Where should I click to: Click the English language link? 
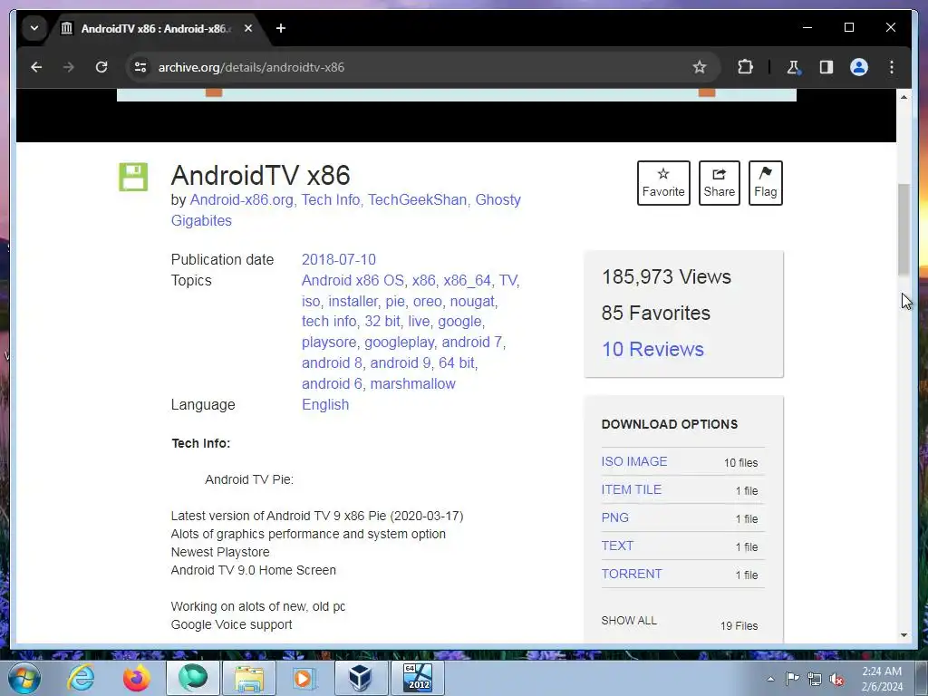point(325,405)
